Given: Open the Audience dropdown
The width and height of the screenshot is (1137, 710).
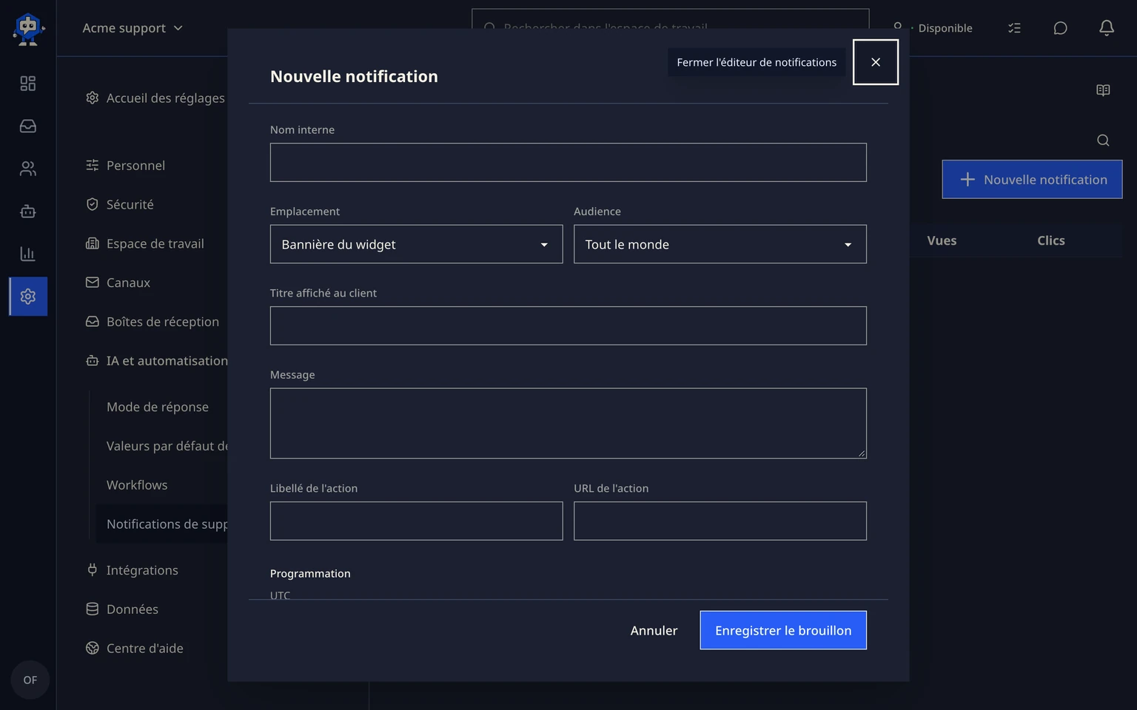Looking at the screenshot, I should point(720,244).
